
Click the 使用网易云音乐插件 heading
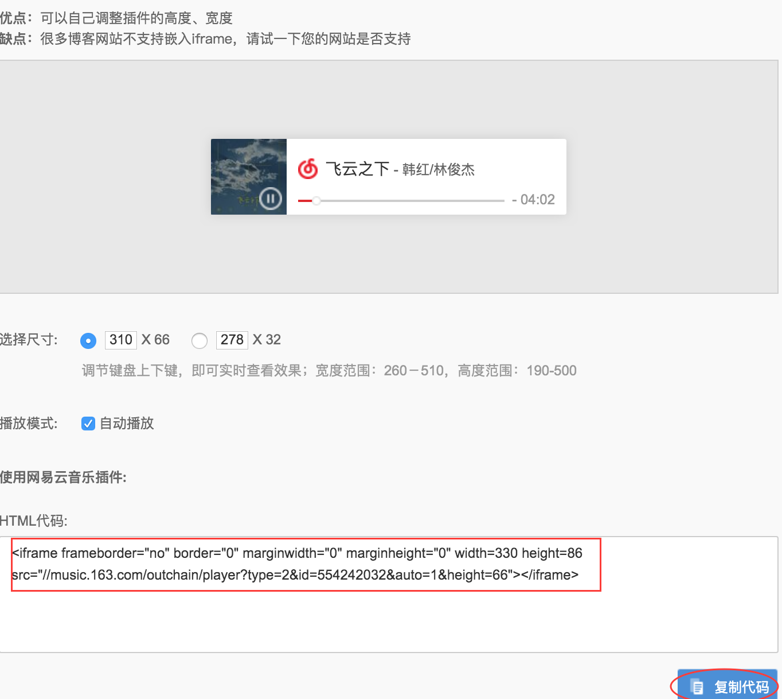point(63,477)
